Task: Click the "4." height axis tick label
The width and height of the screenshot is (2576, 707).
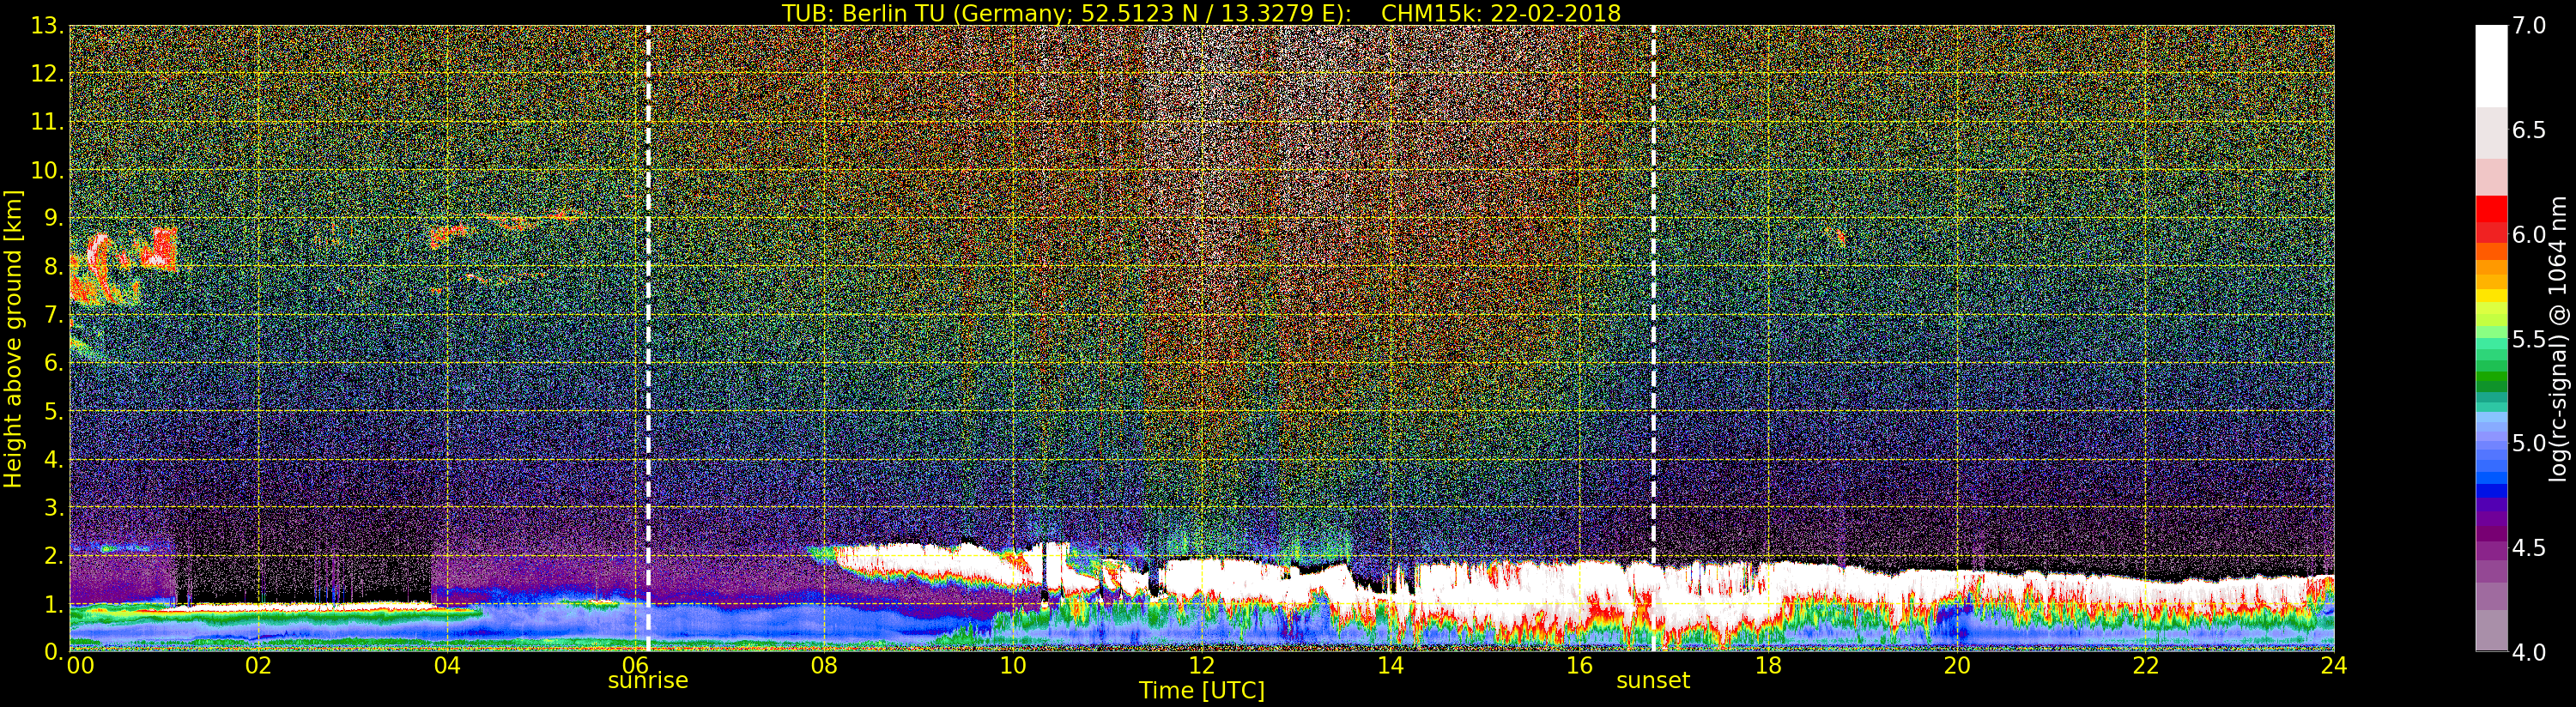Action: pyautogui.click(x=54, y=459)
